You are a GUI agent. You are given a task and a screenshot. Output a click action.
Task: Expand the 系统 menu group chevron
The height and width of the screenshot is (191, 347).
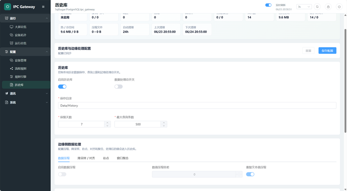click(x=47, y=102)
